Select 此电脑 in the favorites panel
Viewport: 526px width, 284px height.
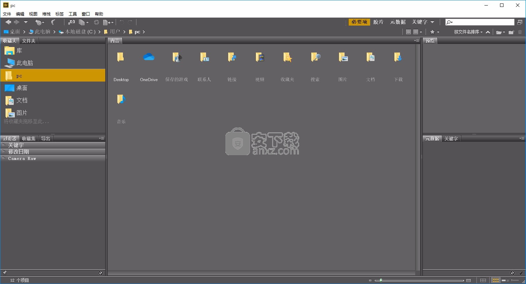pos(53,63)
